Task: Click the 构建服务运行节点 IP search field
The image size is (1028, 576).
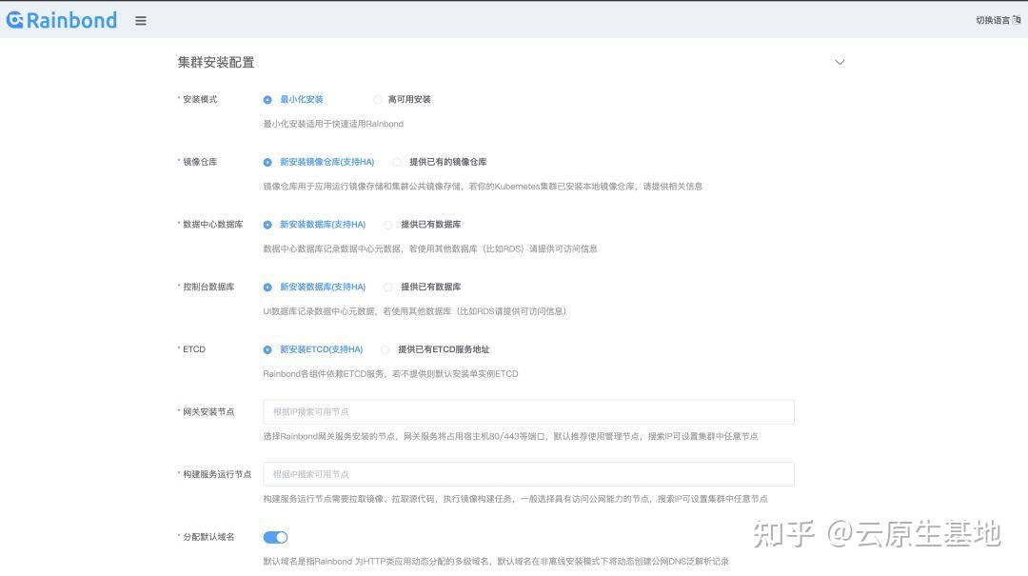Action: [528, 473]
